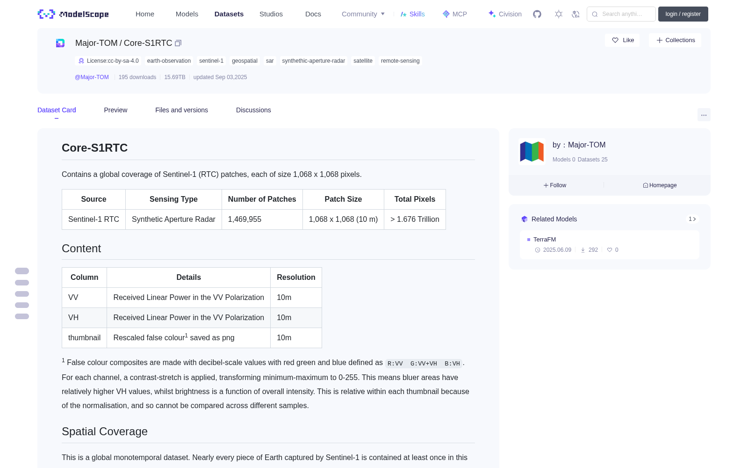This screenshot has height=468, width=748.
Task: Click the earth-observation tag
Action: pyautogui.click(x=169, y=61)
